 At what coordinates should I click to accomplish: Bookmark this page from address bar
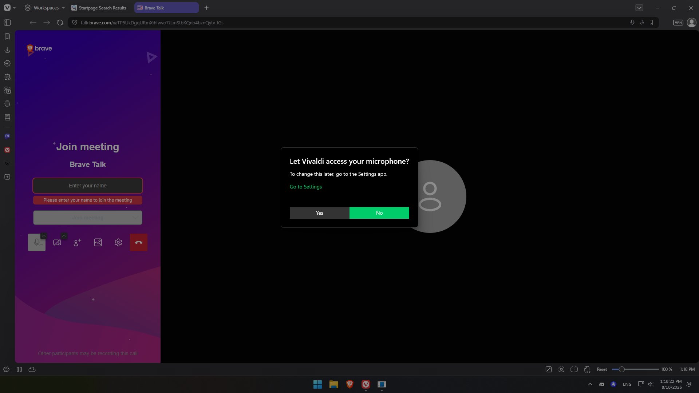coord(651,23)
